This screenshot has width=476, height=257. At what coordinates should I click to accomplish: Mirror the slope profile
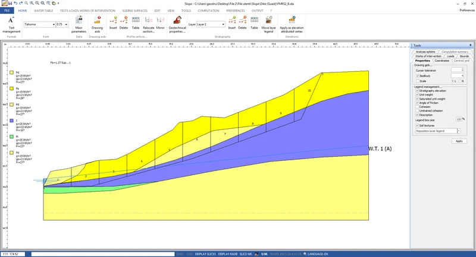coord(160,23)
